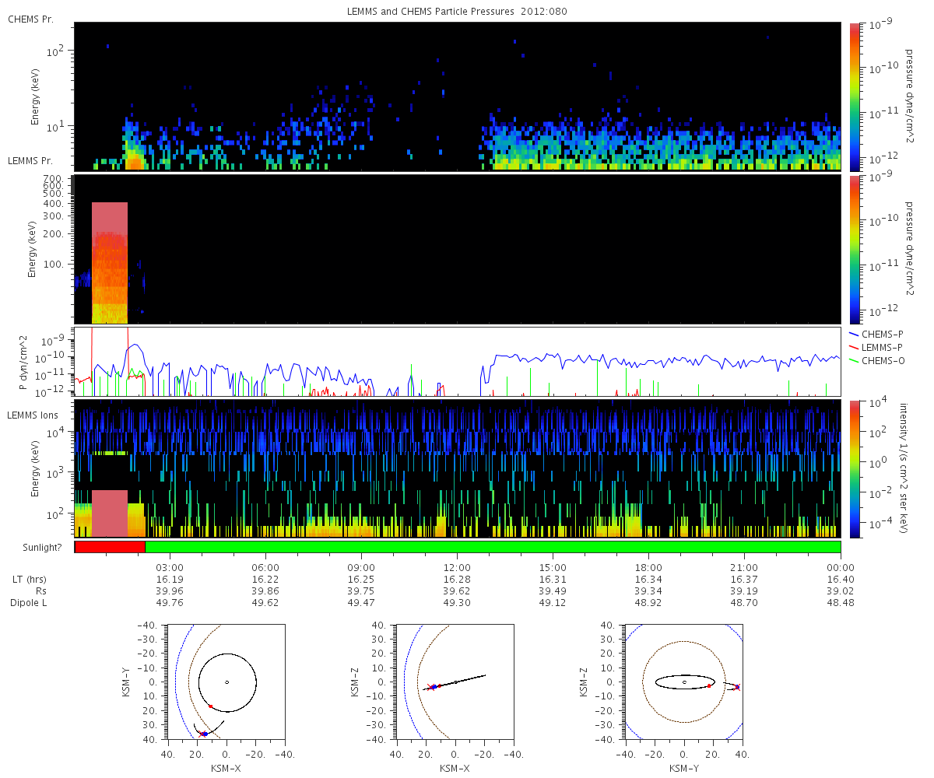Viewport: 934px width, 778px height.
Task: Click the KSM-X versus KSM-Y orbit plot
Action: pyautogui.click(x=226, y=682)
